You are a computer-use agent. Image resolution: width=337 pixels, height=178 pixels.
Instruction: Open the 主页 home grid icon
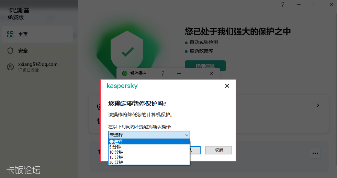[10, 34]
